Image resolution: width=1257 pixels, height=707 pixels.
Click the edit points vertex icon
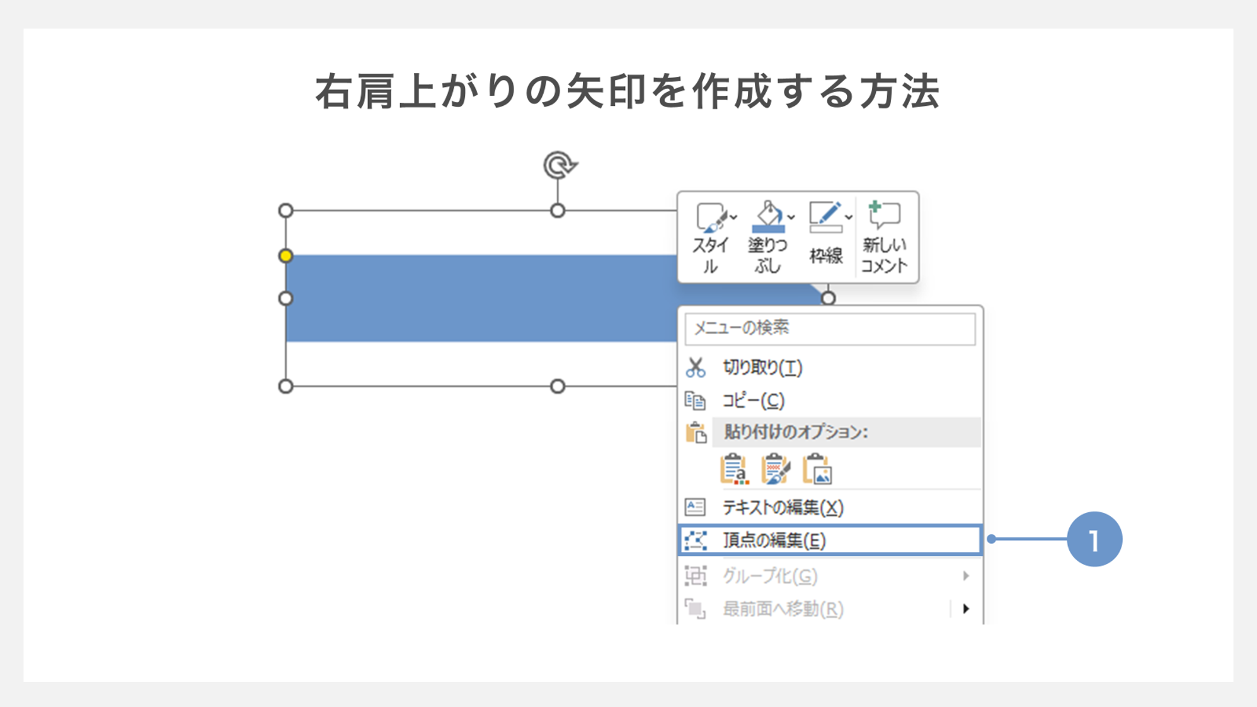pos(696,540)
